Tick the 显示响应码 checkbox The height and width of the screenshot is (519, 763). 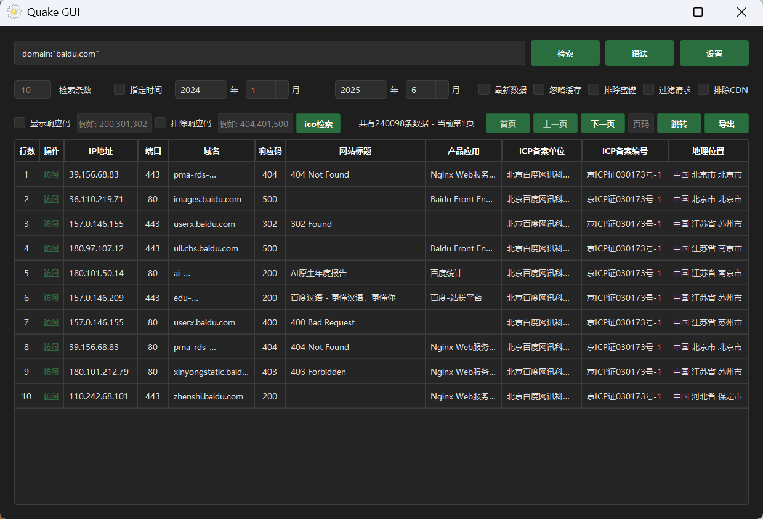20,123
